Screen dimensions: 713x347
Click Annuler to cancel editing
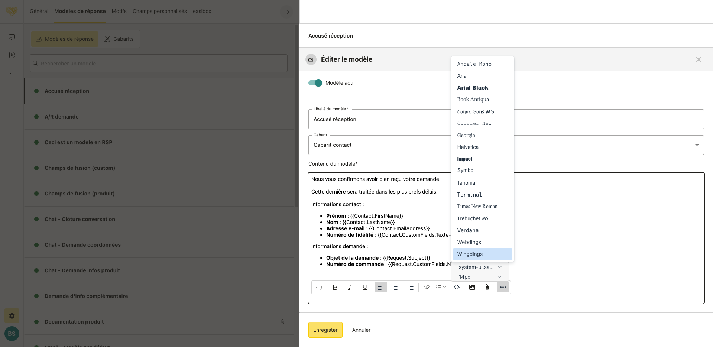[x=361, y=330]
